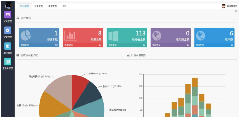Click the fullscreen expand icon at top right
Viewport: 240px width, 118px height.
tap(236, 11)
